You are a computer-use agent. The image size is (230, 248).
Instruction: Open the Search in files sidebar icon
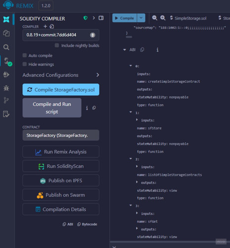pyautogui.click(x=6, y=47)
